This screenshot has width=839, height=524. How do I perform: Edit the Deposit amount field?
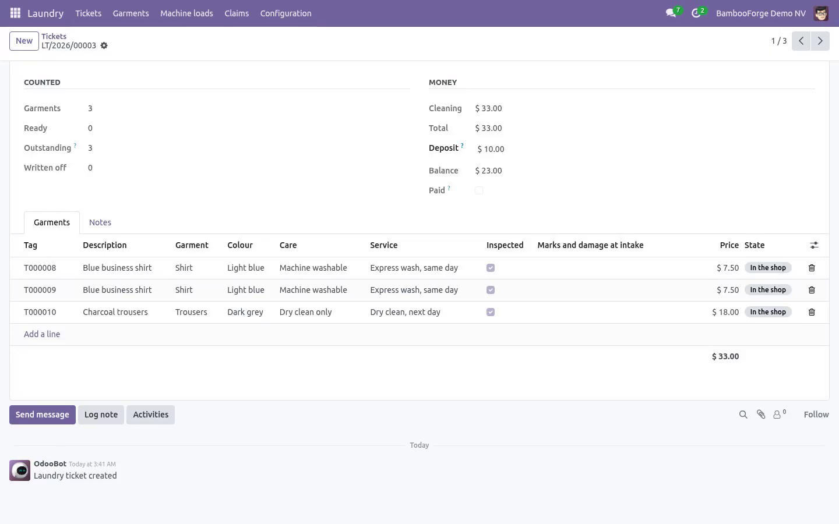coord(644,149)
